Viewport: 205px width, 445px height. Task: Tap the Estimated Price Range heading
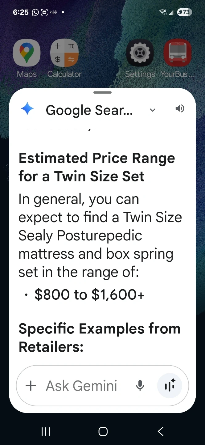pos(96,167)
